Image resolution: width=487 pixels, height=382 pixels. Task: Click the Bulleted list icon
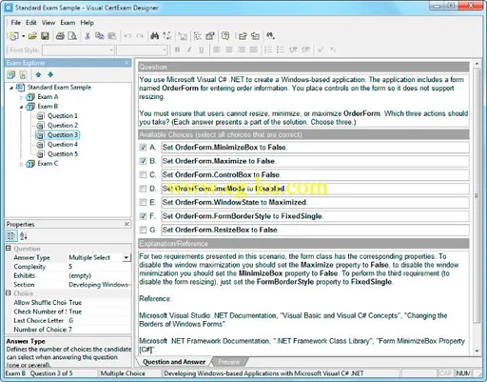[x=281, y=50]
